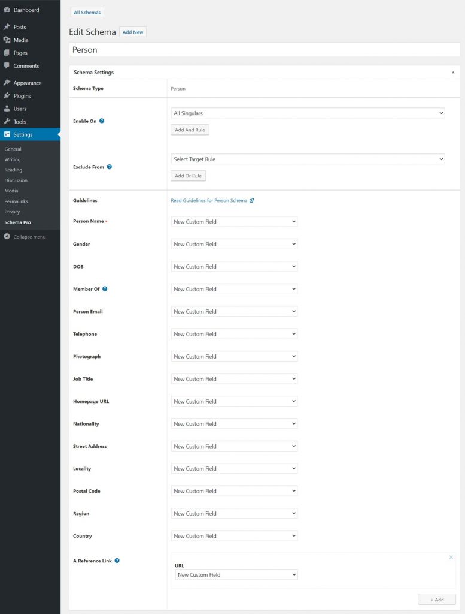This screenshot has width=465, height=614.
Task: Open Read Guidelines for Person Schema link
Action: [x=209, y=201]
